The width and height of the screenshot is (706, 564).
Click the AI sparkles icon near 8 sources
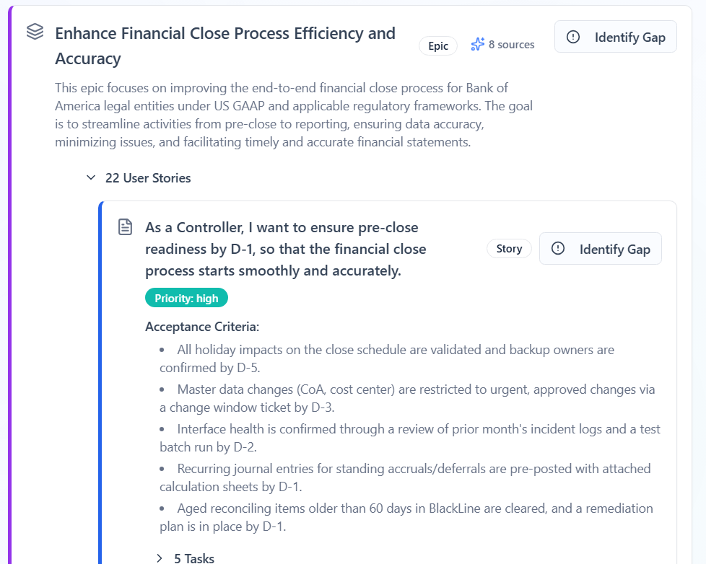477,44
